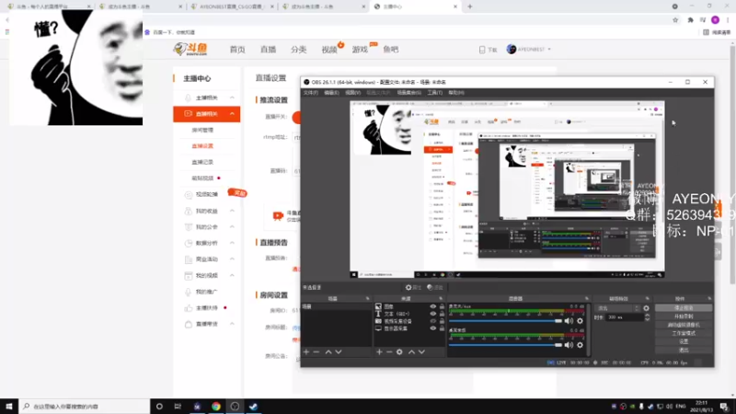Open settings gear for first mixer track
The image size is (736, 414).
pos(581,321)
